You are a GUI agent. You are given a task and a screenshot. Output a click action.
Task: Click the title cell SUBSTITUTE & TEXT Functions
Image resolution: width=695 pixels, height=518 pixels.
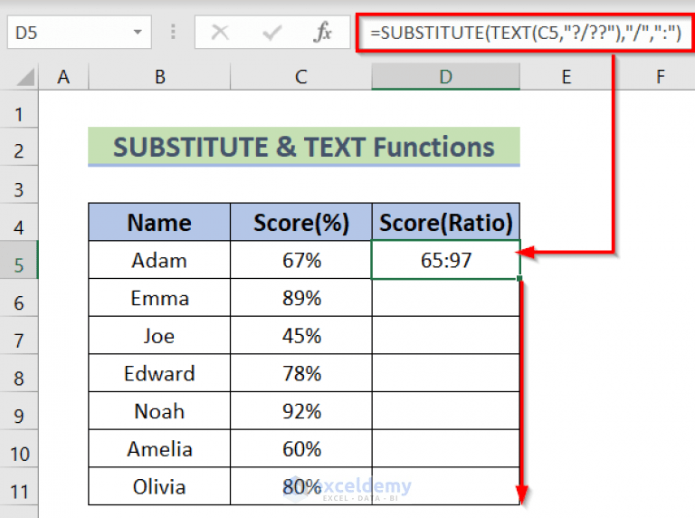[304, 147]
